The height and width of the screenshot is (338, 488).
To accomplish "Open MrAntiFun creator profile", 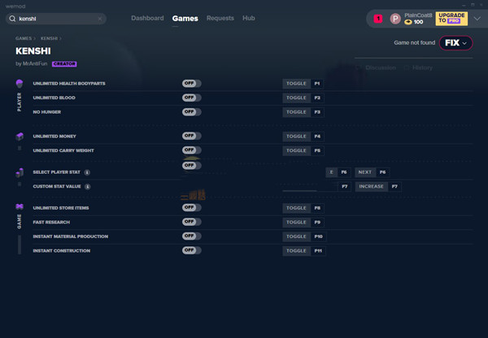I will click(35, 63).
